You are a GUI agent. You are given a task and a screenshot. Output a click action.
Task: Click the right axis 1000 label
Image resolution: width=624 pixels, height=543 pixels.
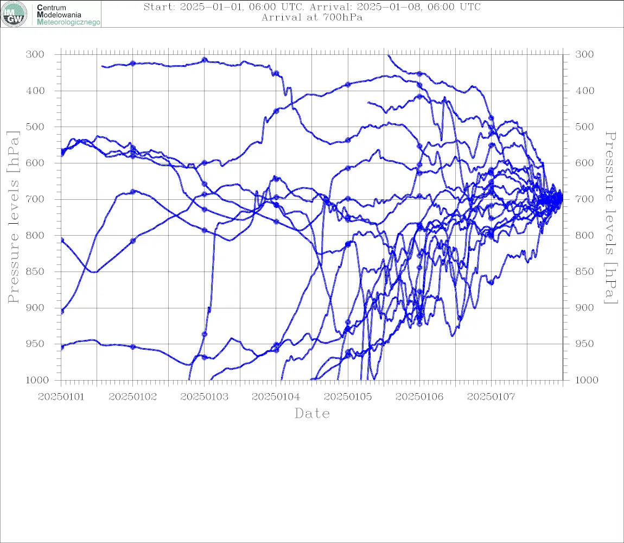587,380
